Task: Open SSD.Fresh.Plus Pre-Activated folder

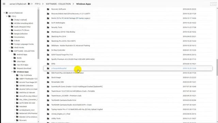Action: pos(67,73)
